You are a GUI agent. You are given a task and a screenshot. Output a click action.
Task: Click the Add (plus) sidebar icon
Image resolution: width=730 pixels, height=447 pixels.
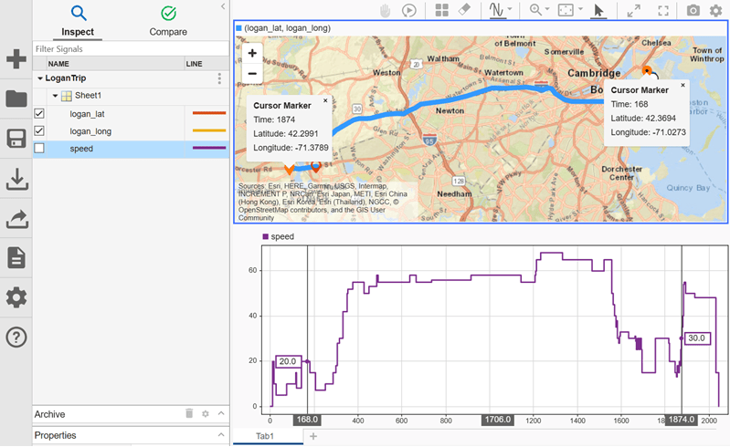(16, 59)
